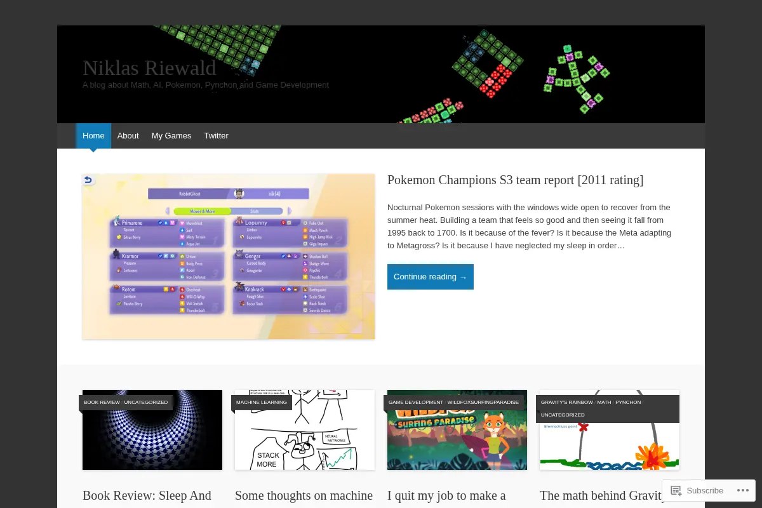Open the stack more layers comic thumbnail
Viewport: 762px width, 508px height.
click(305, 430)
